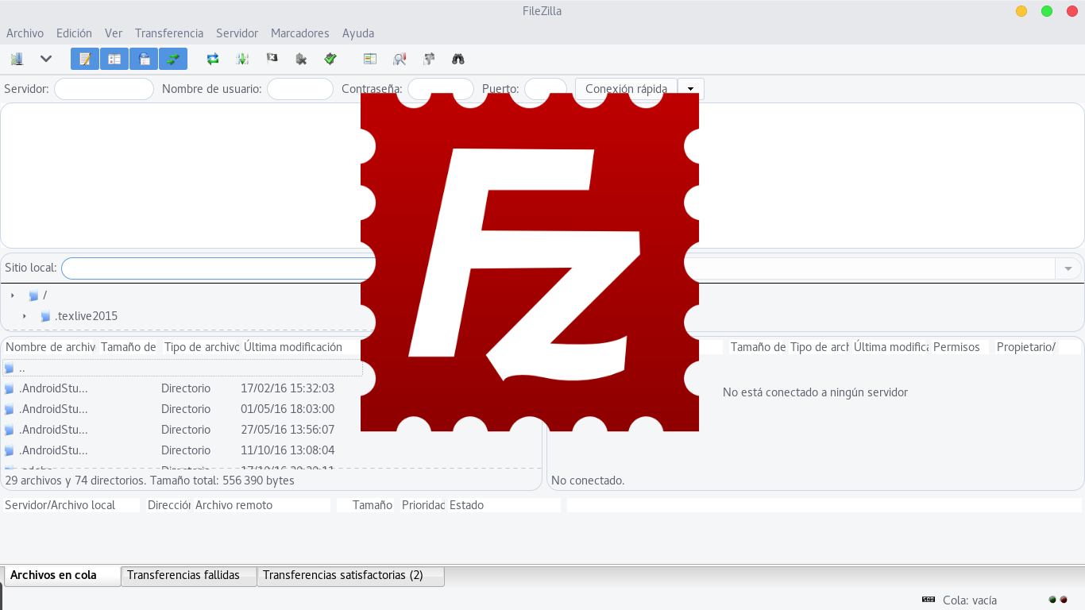Toggle the message log display
Viewport: 1085px width, 610px height.
coord(85,59)
